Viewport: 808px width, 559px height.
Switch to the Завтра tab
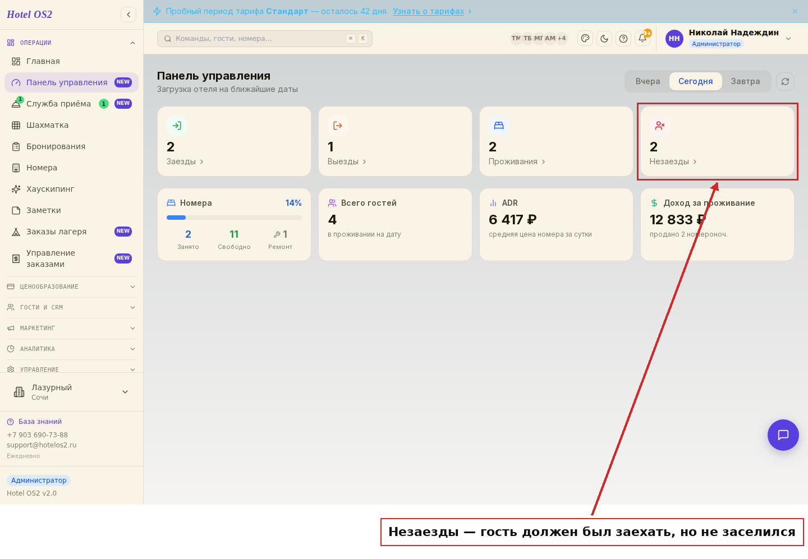745,81
